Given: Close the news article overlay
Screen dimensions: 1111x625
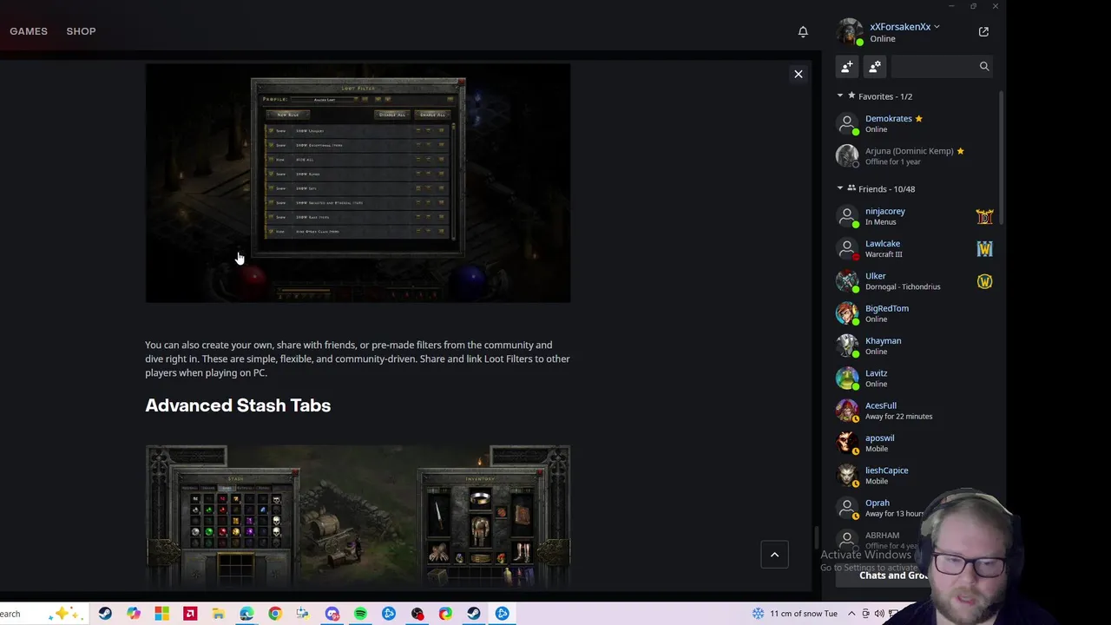Looking at the screenshot, I should click(799, 74).
